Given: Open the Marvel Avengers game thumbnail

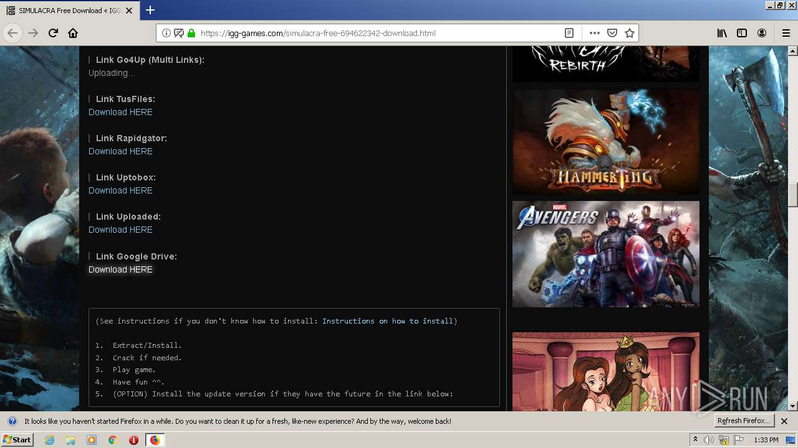Looking at the screenshot, I should click(x=605, y=254).
